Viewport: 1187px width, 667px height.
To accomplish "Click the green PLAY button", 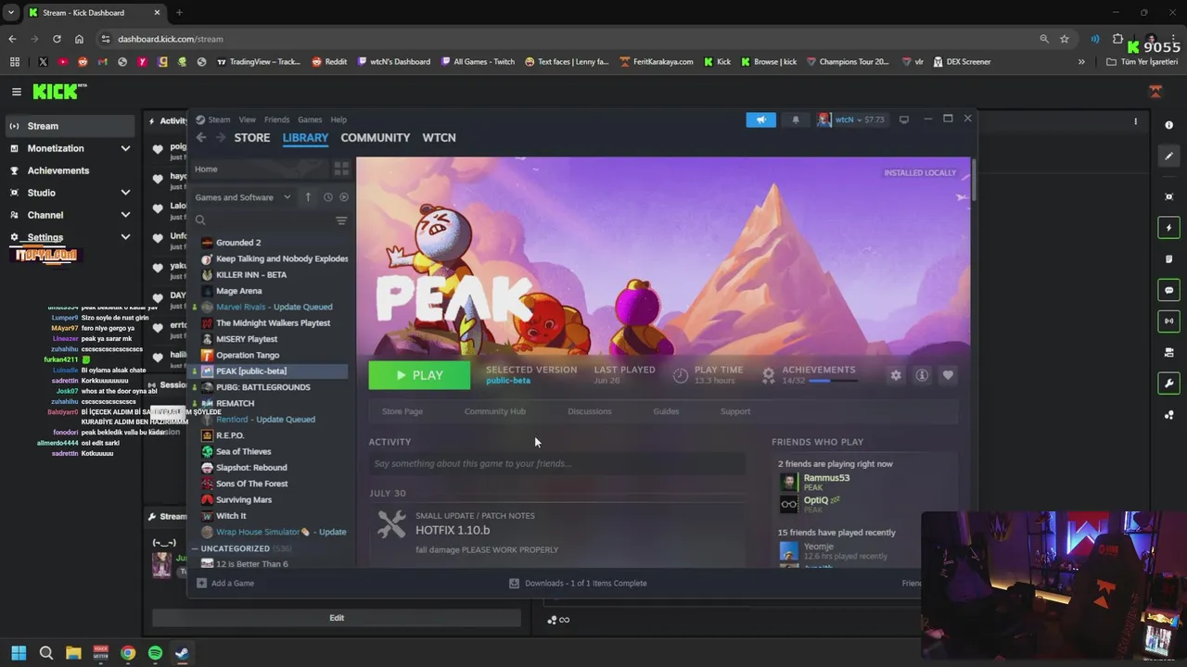I will coord(419,375).
